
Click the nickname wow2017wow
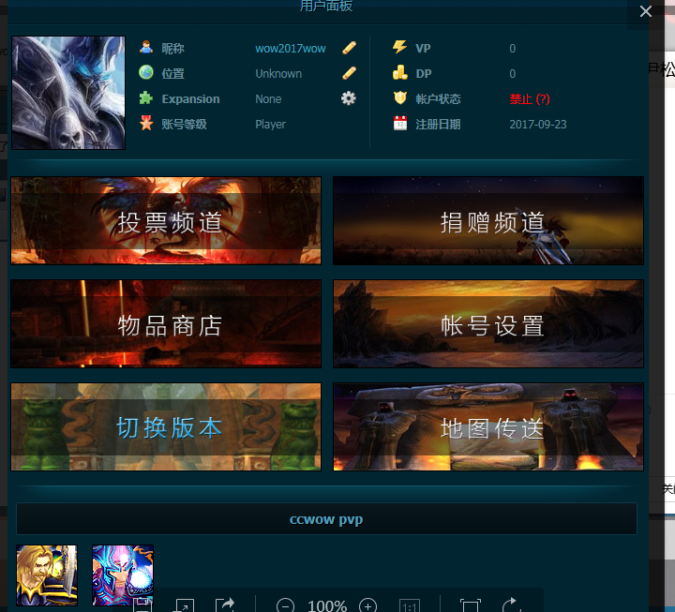pyautogui.click(x=291, y=48)
